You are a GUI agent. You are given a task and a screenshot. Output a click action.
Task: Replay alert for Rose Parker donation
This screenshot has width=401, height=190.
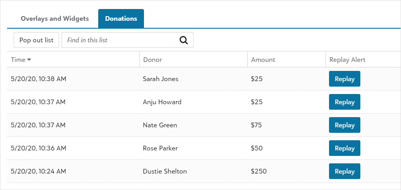[345, 148]
